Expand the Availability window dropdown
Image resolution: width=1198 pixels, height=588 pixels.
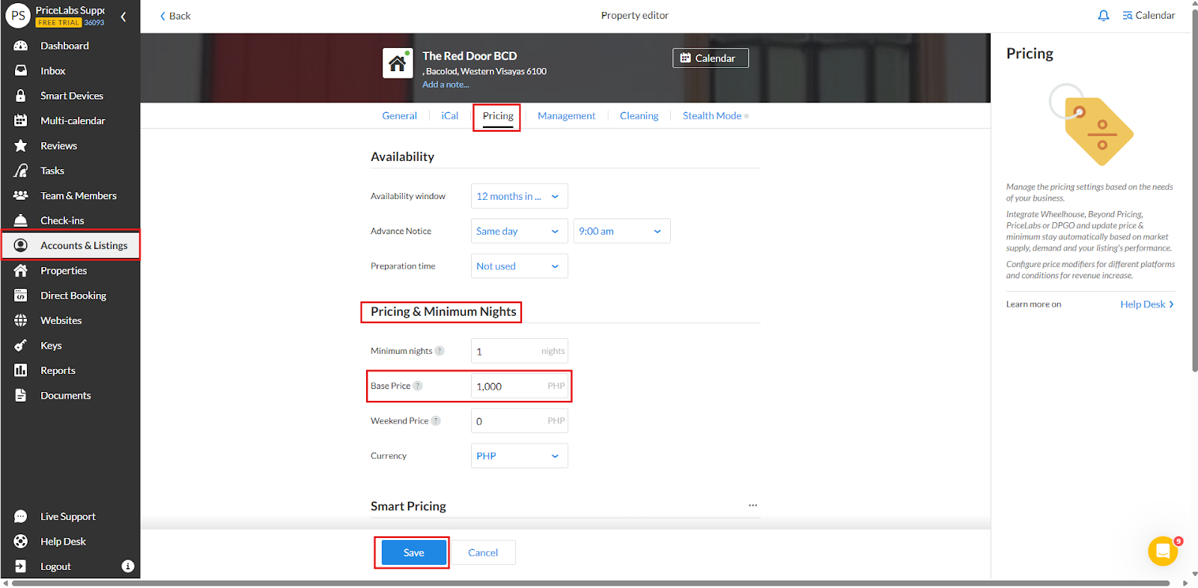pos(519,196)
